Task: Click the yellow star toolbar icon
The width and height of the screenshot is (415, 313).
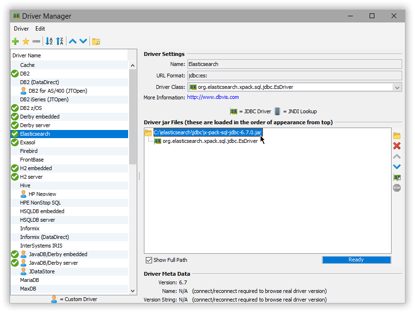Action: (26, 41)
